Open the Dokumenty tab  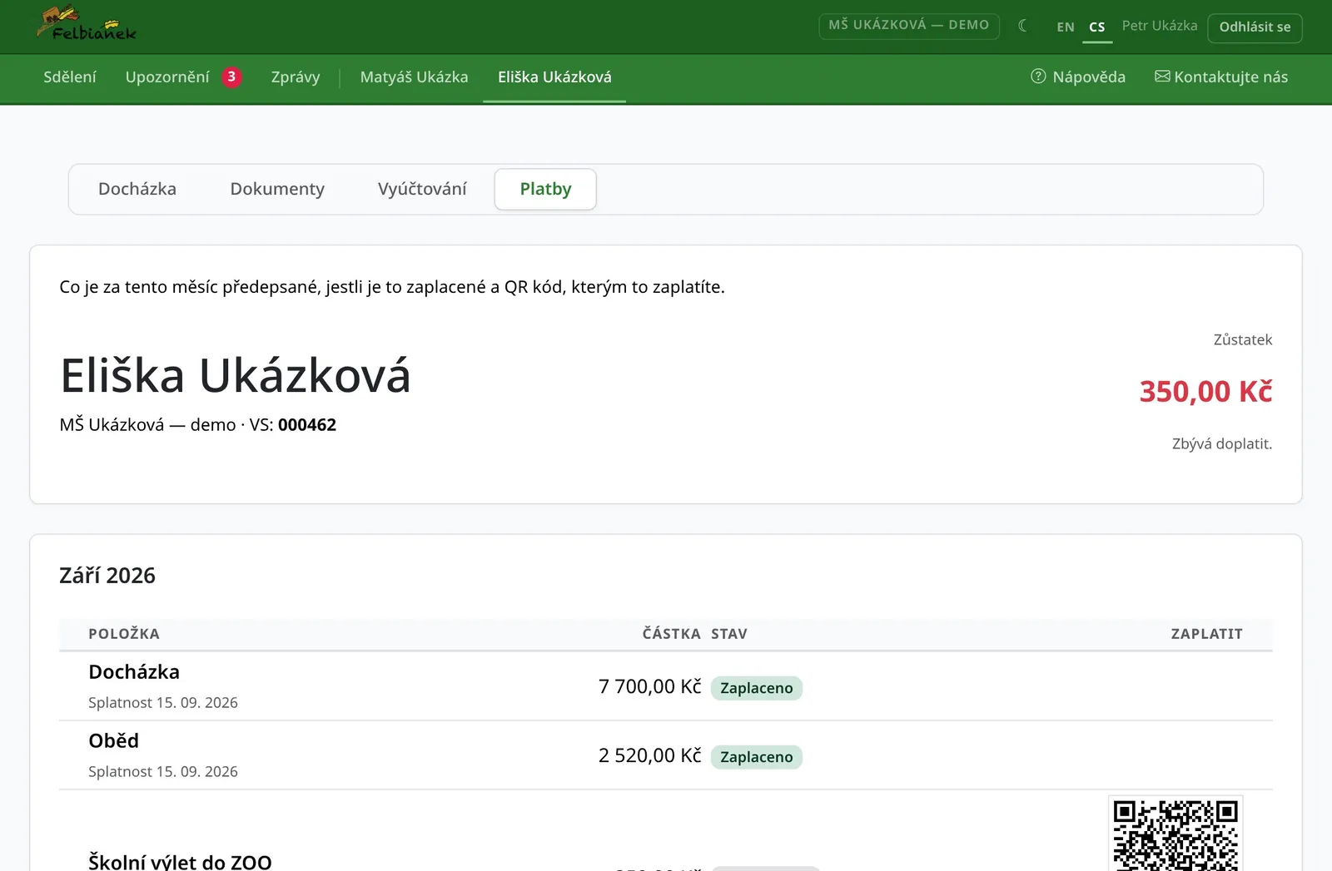point(277,189)
